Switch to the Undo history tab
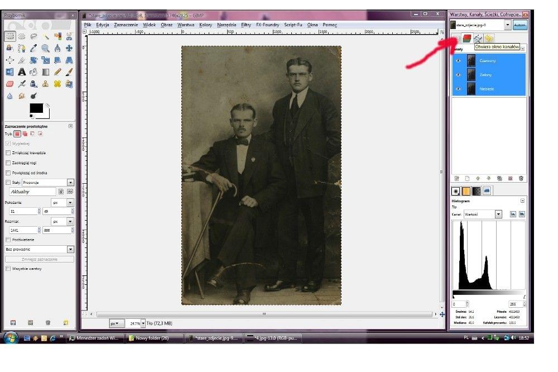 point(489,38)
